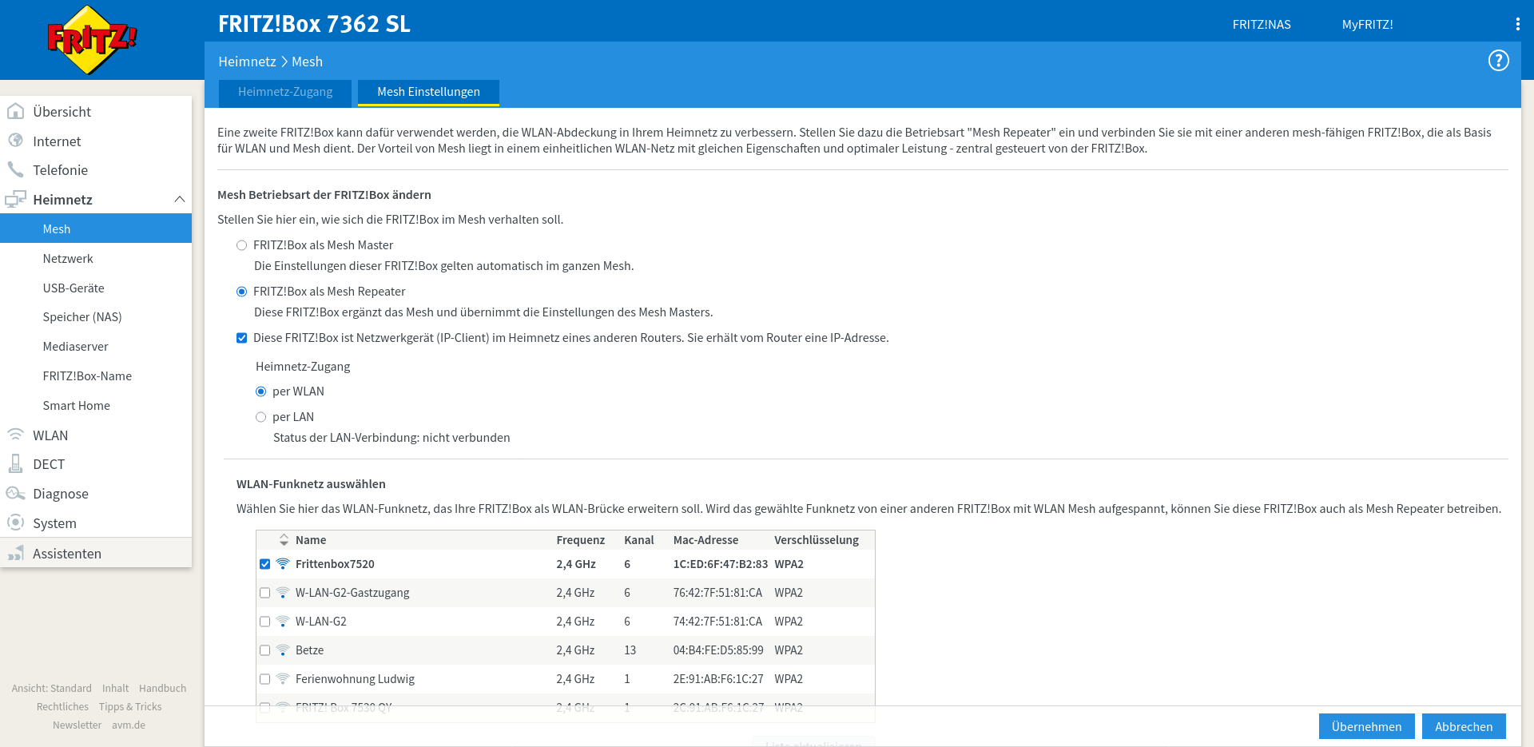Click the Internet globe icon

15,141
